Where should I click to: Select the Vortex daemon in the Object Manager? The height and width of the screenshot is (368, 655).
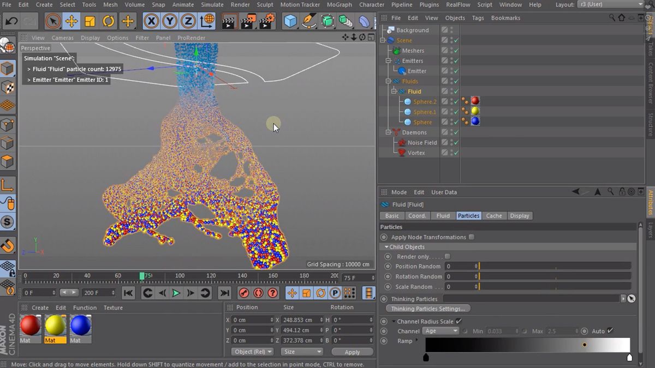coord(416,153)
